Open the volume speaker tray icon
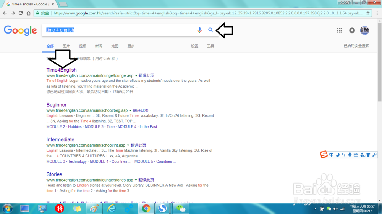 [x=335, y=209]
